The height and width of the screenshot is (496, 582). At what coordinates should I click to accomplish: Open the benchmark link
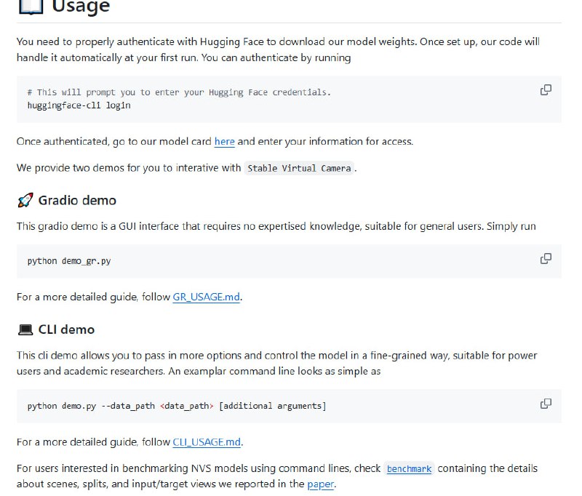pyautogui.click(x=409, y=468)
